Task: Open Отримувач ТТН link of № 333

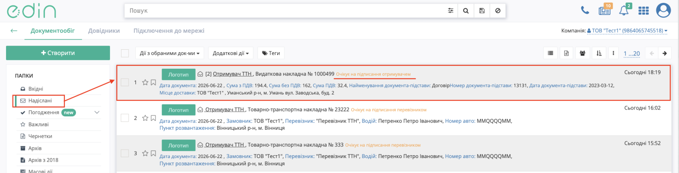Action: [x=224, y=145]
